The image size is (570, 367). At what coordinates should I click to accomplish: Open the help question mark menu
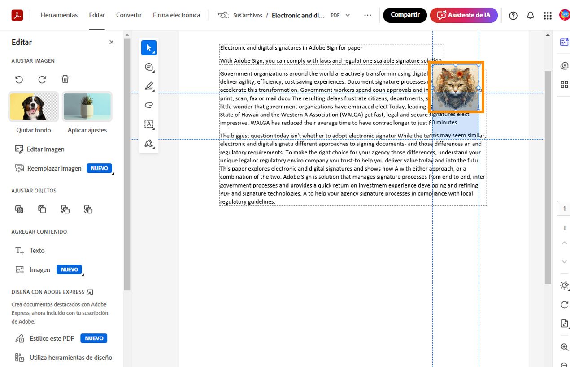[513, 15]
